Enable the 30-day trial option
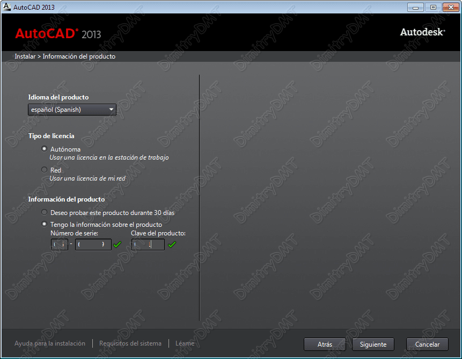Viewport: 462px width, 359px height. [44, 212]
